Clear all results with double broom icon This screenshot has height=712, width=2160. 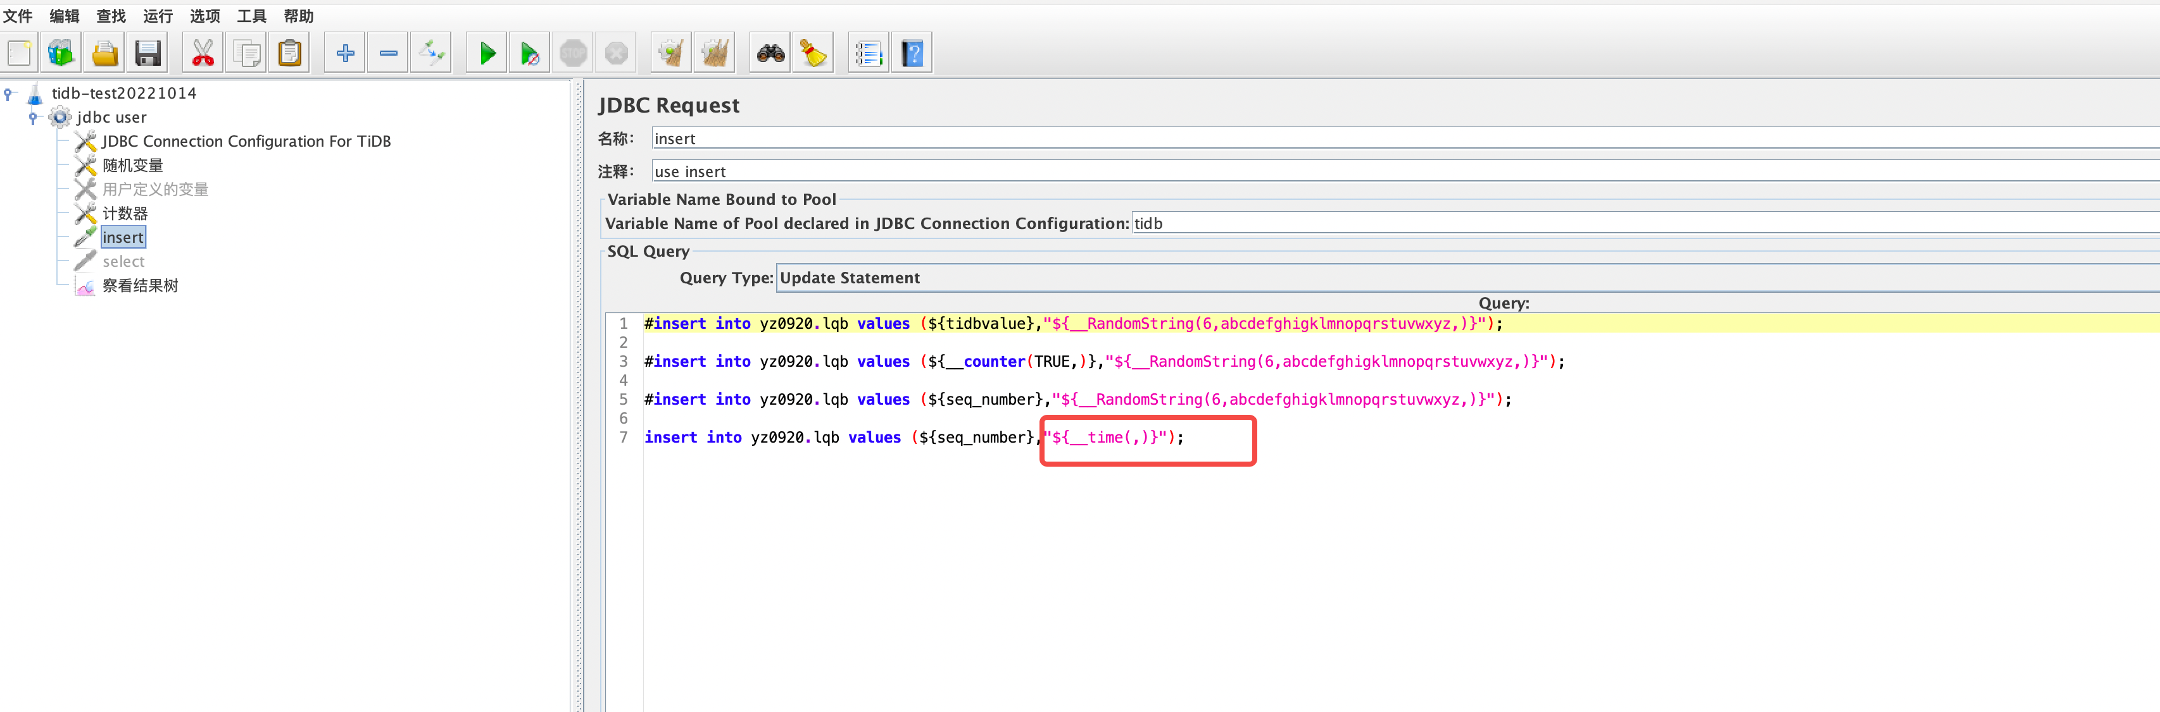pos(715,54)
